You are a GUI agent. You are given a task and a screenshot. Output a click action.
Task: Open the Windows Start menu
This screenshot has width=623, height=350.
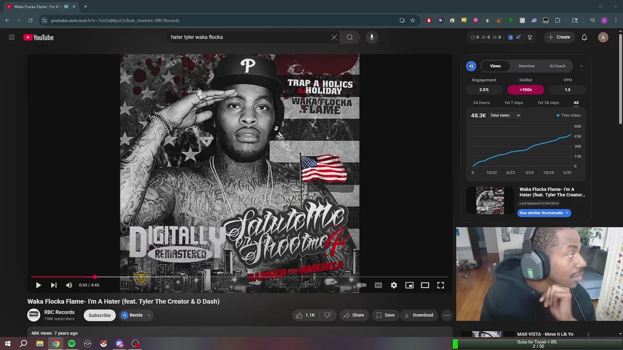(8, 344)
